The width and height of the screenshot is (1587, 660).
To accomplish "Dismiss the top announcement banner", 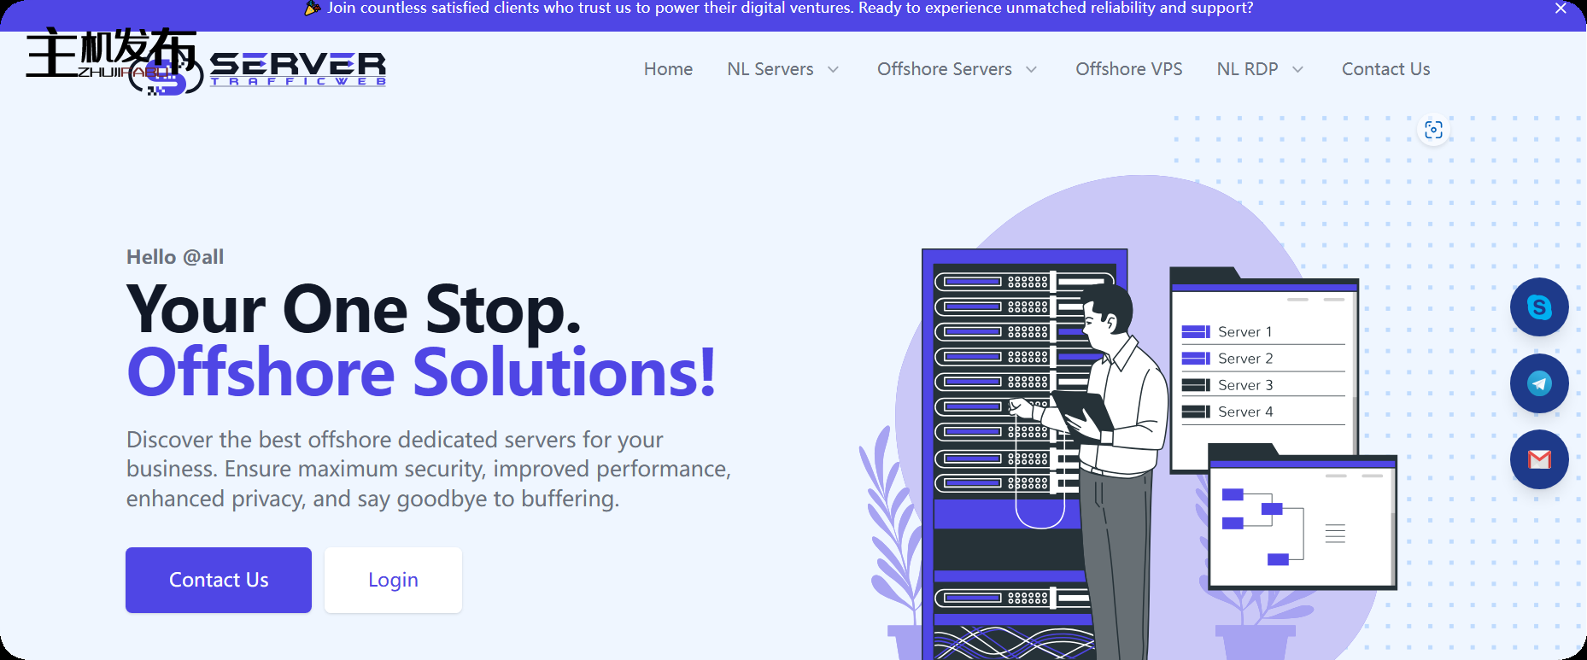I will (x=1561, y=9).
